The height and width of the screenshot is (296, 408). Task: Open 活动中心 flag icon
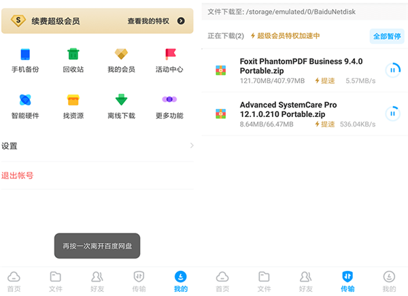(x=171, y=54)
